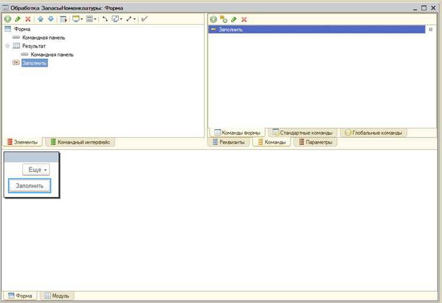This screenshot has height=303, width=442.
Task: Click the form icon next to Форма node
Action: [x=8, y=29]
